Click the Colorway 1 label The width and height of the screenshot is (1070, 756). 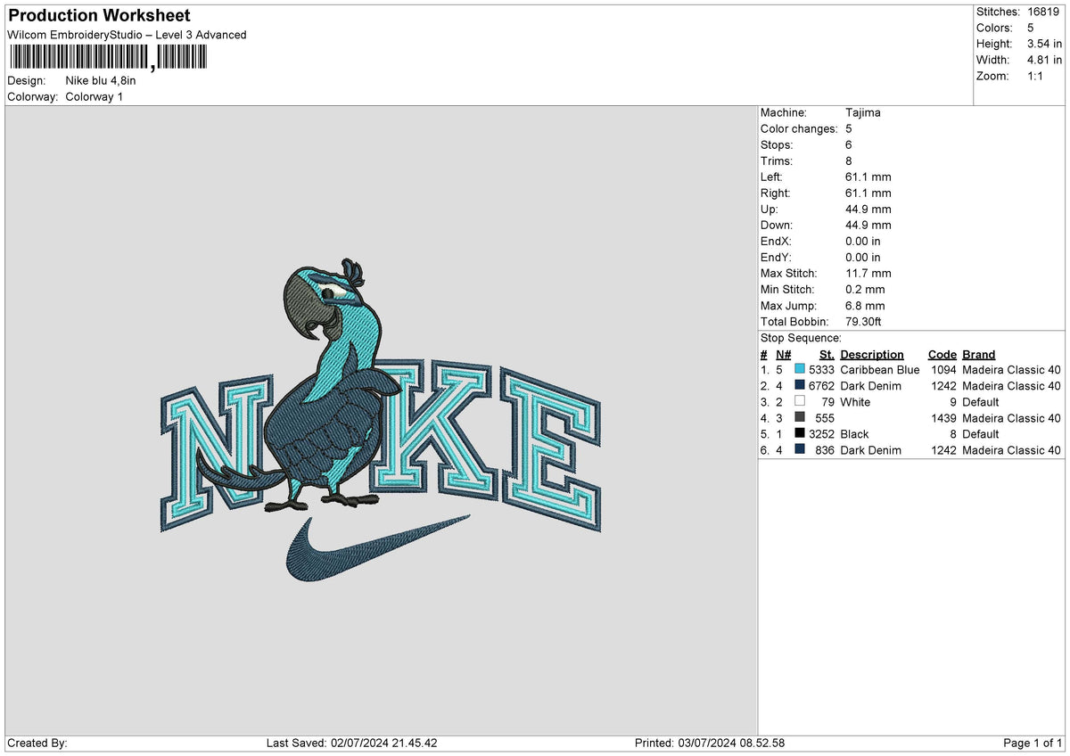[95, 97]
